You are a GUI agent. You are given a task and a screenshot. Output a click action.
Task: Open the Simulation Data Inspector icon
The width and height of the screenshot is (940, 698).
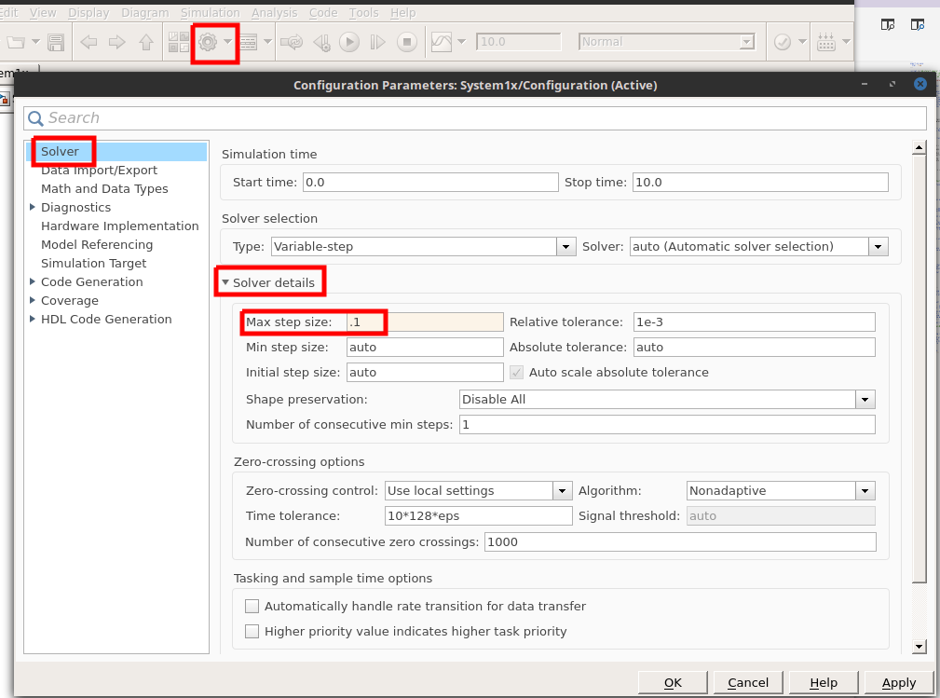tap(442, 42)
